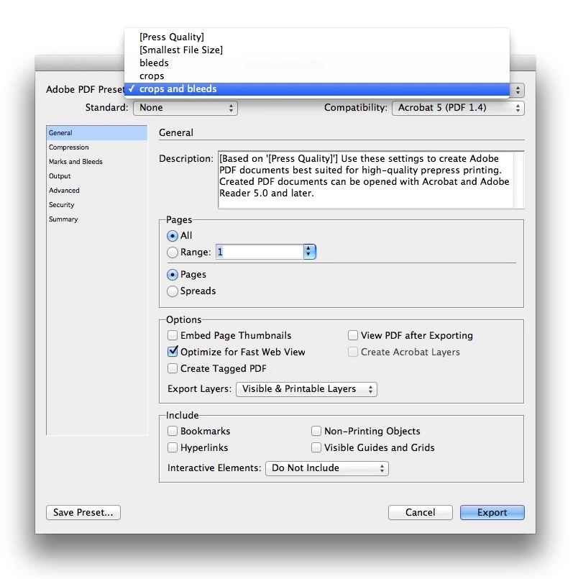This screenshot has width=578, height=579.
Task: Open the Compatibility dropdown
Action: coord(458,108)
